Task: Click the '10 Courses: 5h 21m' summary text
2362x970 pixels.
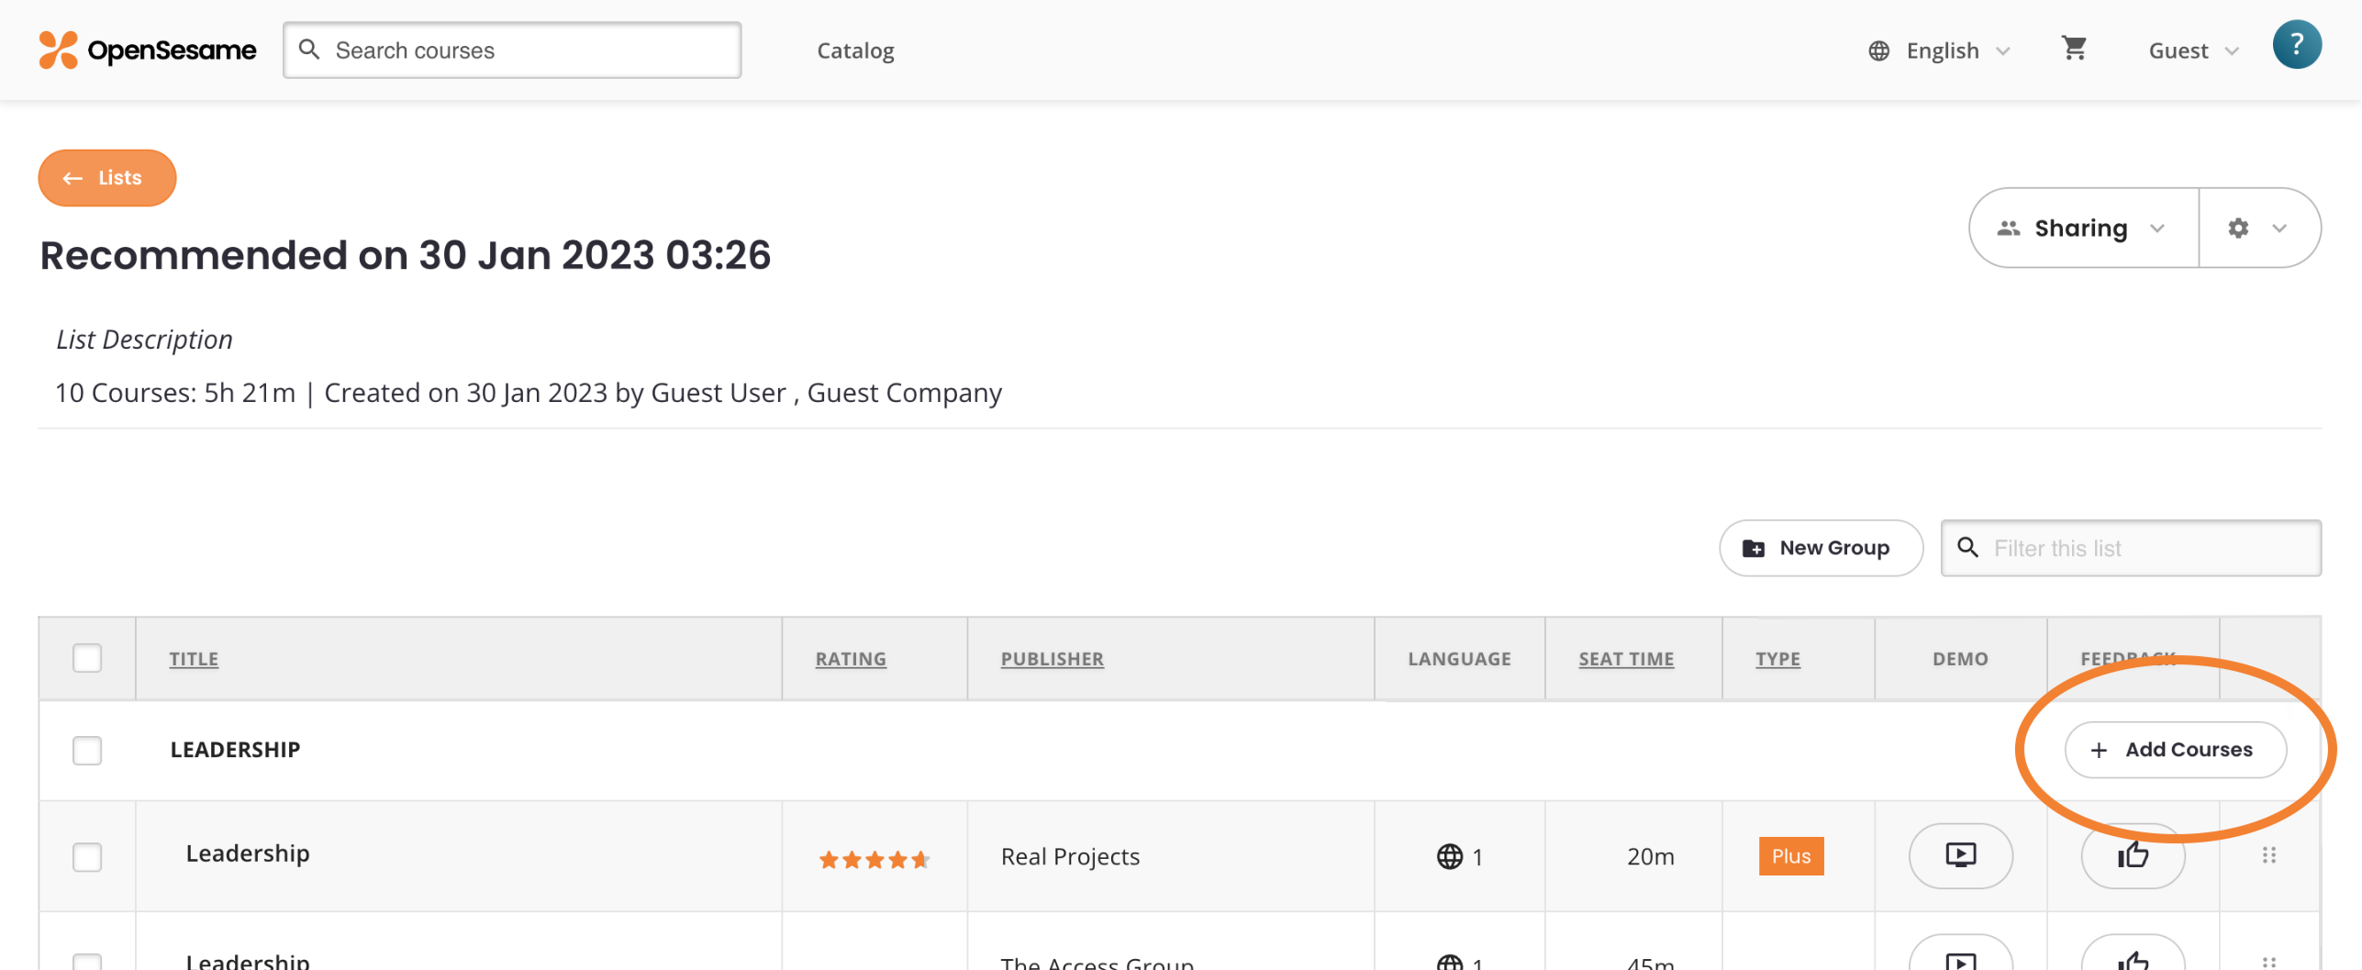Action: coord(175,393)
